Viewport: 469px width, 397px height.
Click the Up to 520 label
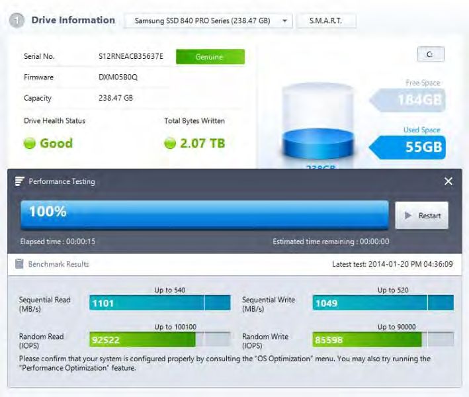(x=393, y=290)
